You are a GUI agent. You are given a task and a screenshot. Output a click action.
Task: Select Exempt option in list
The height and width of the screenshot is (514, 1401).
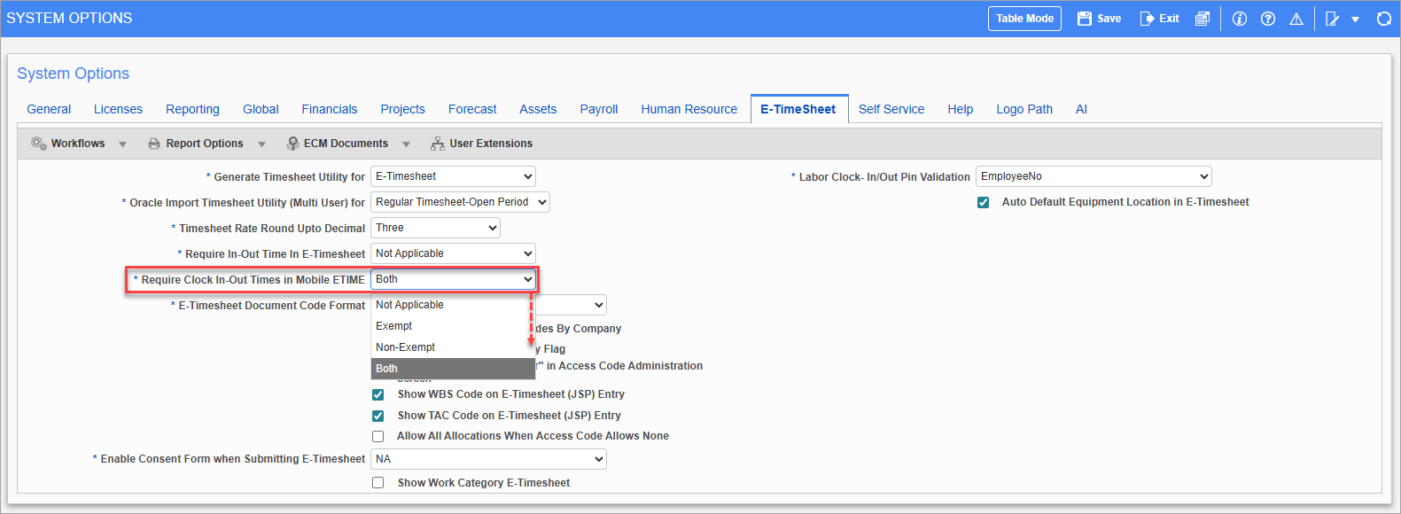pos(453,326)
